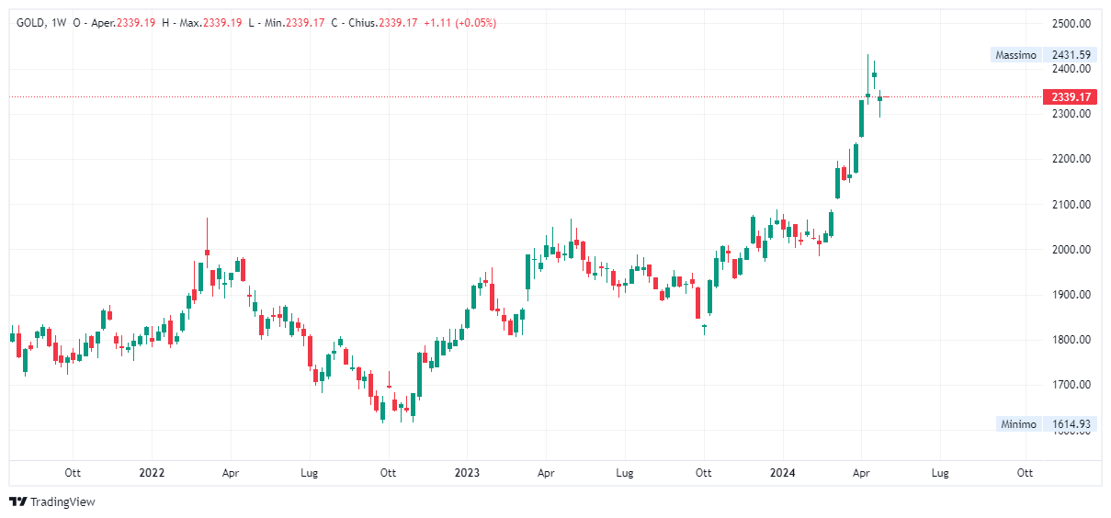Click the 2200.00 price axis label
1111x518 pixels.
point(1071,159)
